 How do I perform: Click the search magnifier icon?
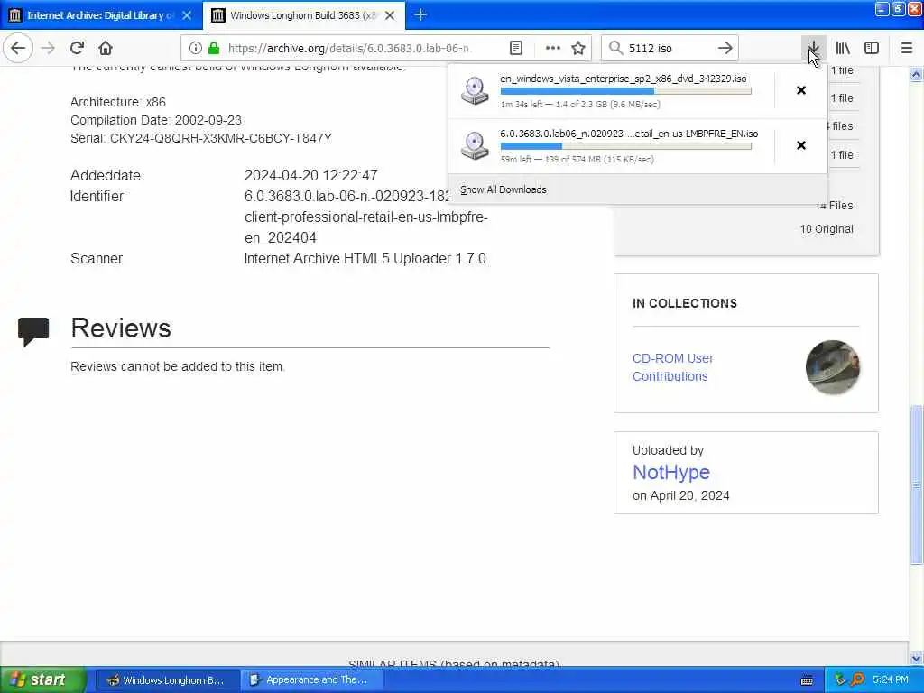(x=615, y=49)
